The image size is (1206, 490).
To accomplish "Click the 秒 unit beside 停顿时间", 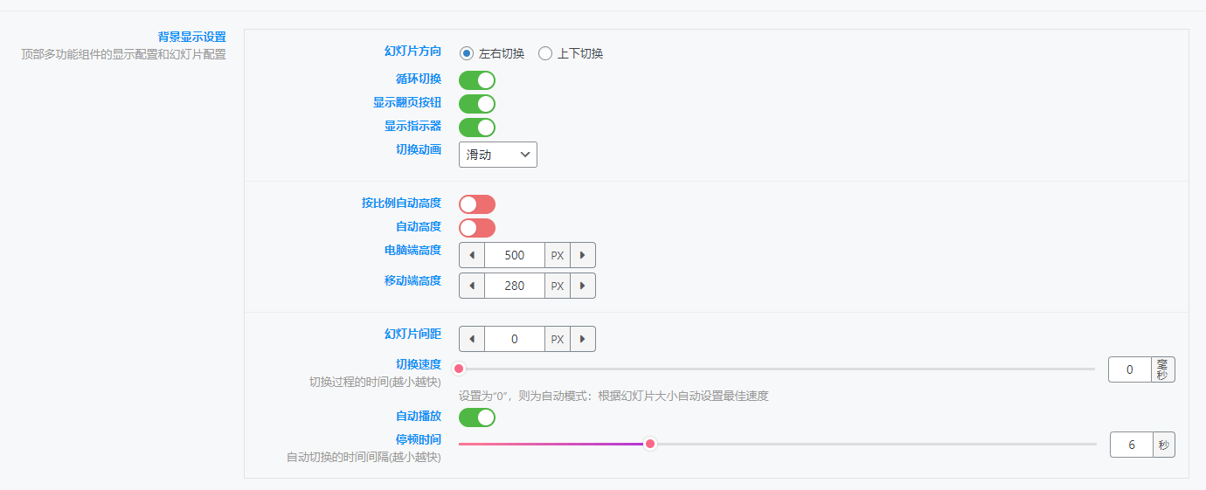I will coord(1164,445).
